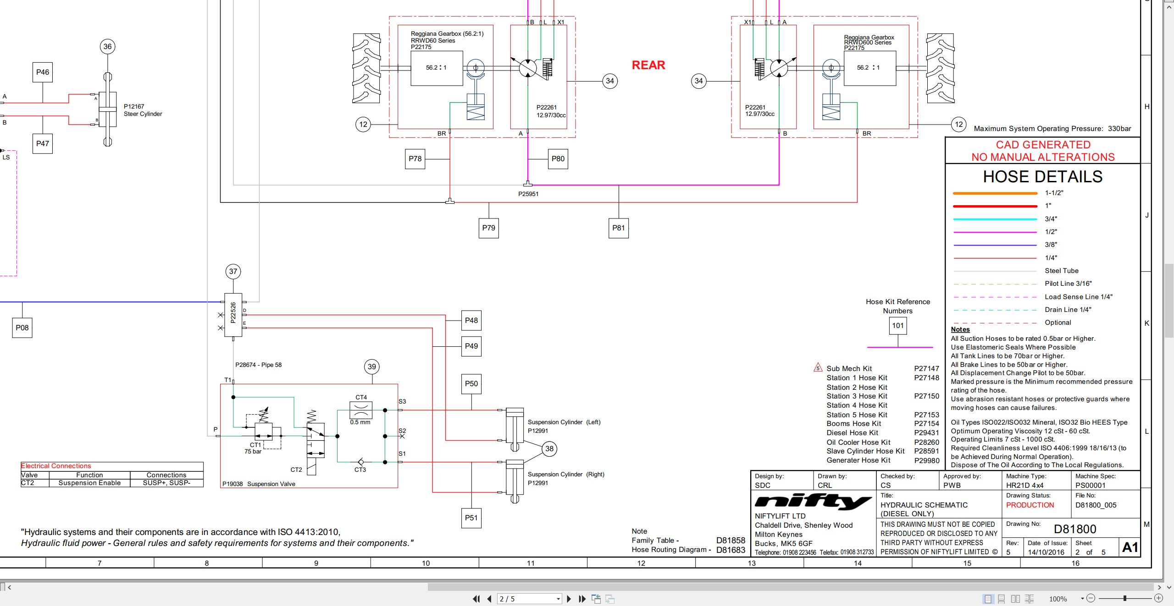Click the horizontal scrollbar left arrow
Screen dimensions: 1174x606
tap(10, 587)
